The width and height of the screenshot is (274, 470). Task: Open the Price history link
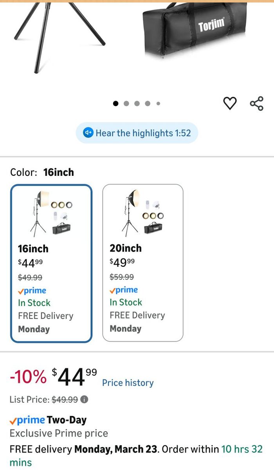coord(128,383)
